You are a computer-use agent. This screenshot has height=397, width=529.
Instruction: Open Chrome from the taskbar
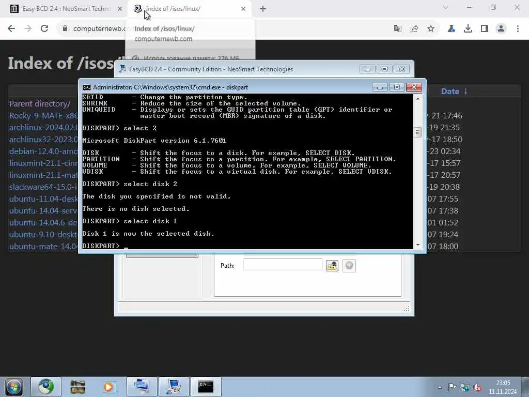click(x=46, y=387)
